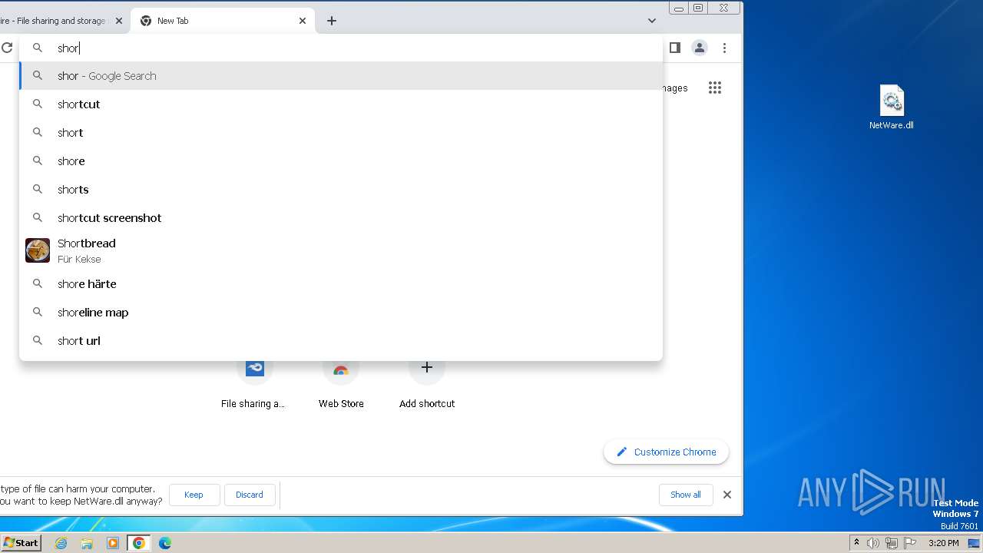Open the Chrome profile avatar icon
983x553 pixels.
click(700, 48)
